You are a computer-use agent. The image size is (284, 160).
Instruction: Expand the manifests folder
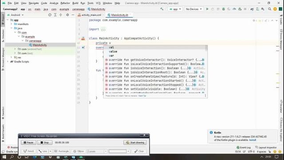(11, 24)
